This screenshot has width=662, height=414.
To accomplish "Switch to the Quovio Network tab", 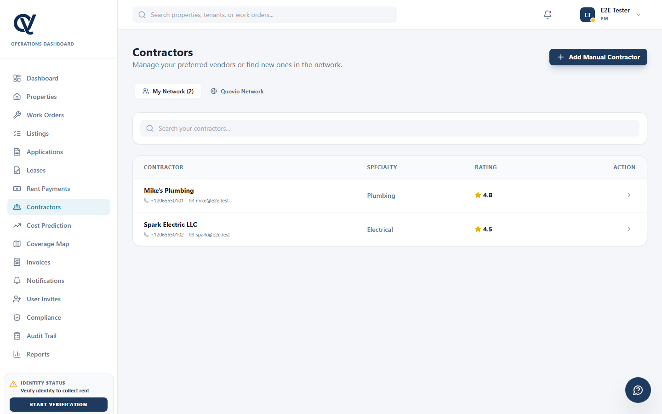I will pos(237,91).
